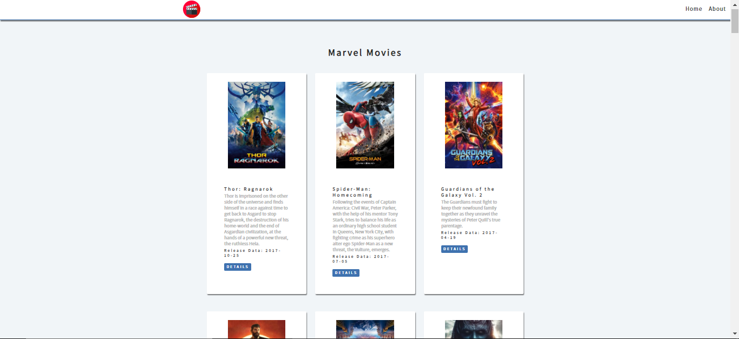Click the 'Thor: Ragnarok' title text
This screenshot has width=739, height=339.
pyautogui.click(x=249, y=189)
